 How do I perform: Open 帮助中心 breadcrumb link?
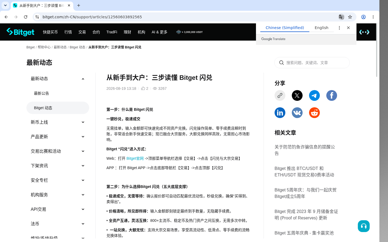point(44,47)
